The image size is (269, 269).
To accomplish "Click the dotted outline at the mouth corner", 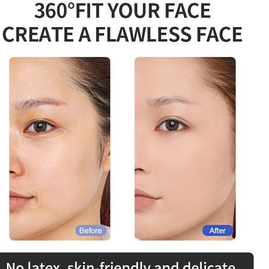I will pos(35,198).
